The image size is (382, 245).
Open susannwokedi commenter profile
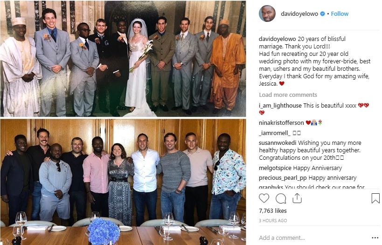[278, 143]
